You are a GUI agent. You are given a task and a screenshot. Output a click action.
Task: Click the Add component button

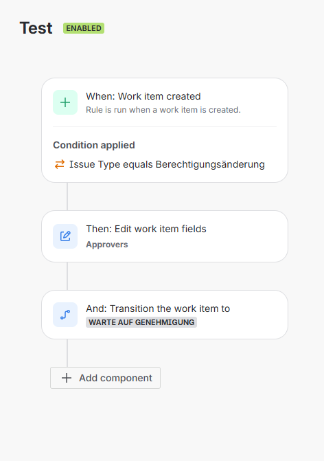[x=106, y=378]
